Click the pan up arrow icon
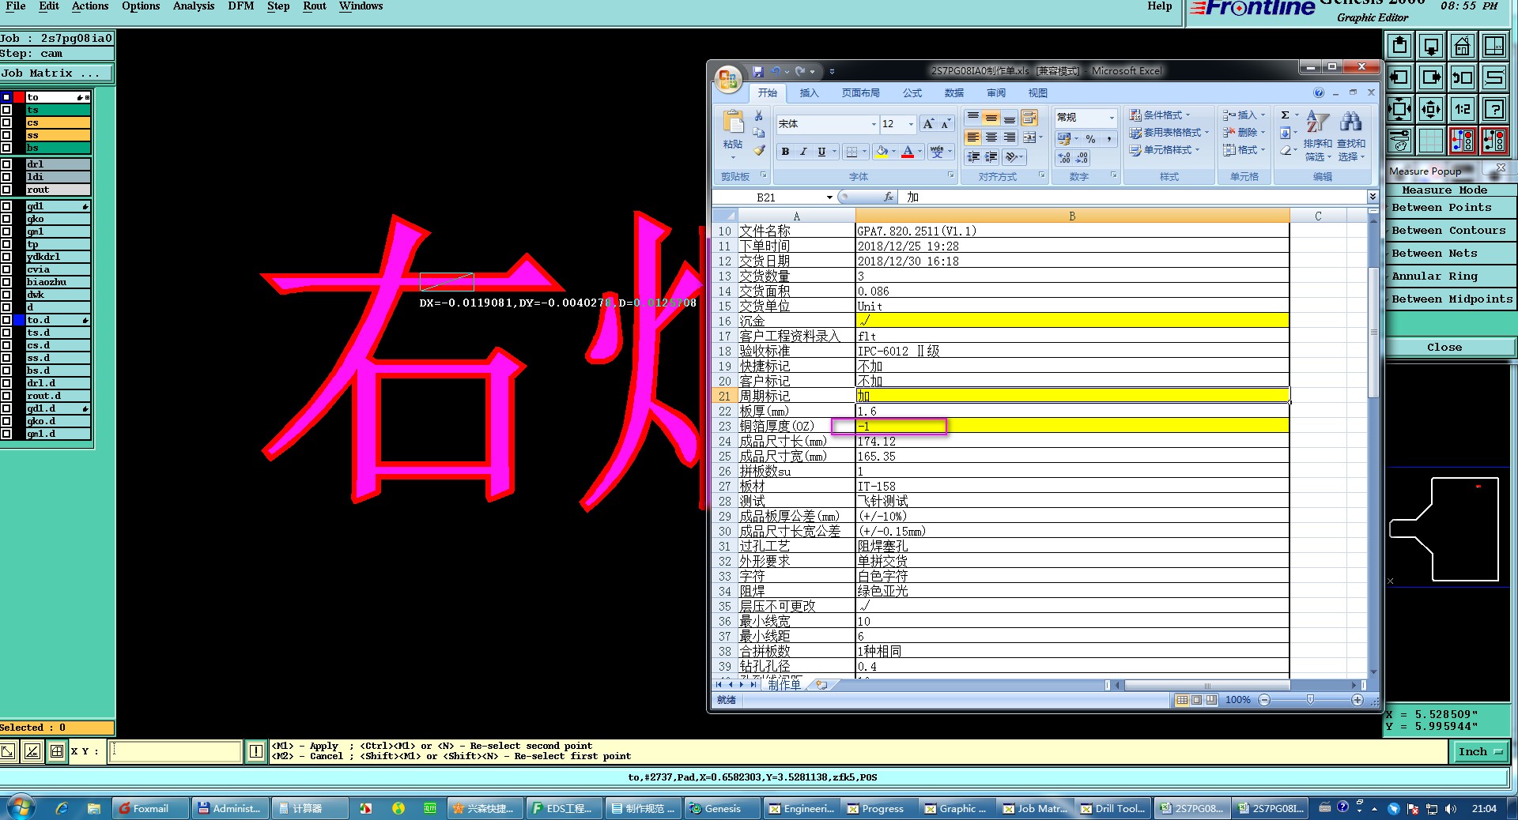1518x820 pixels. (1399, 47)
